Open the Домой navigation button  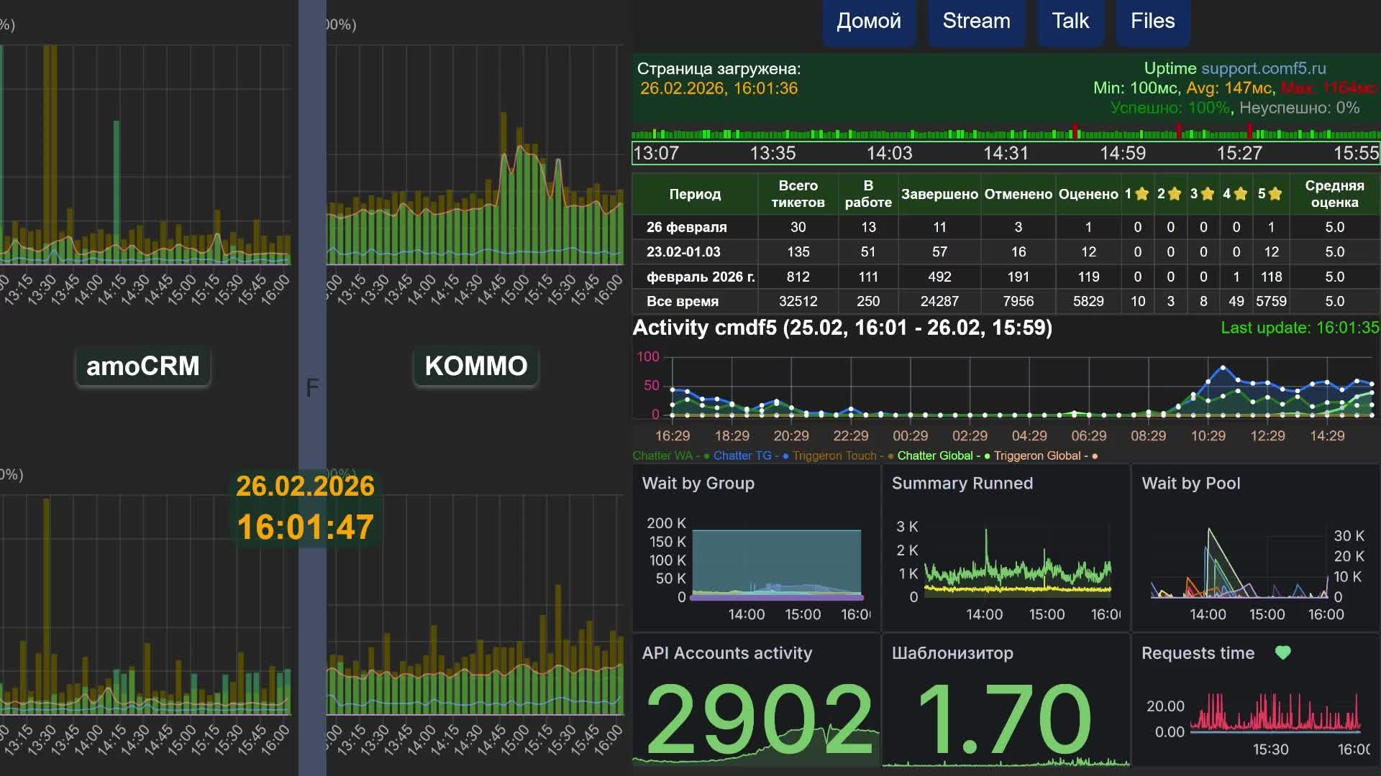click(868, 22)
